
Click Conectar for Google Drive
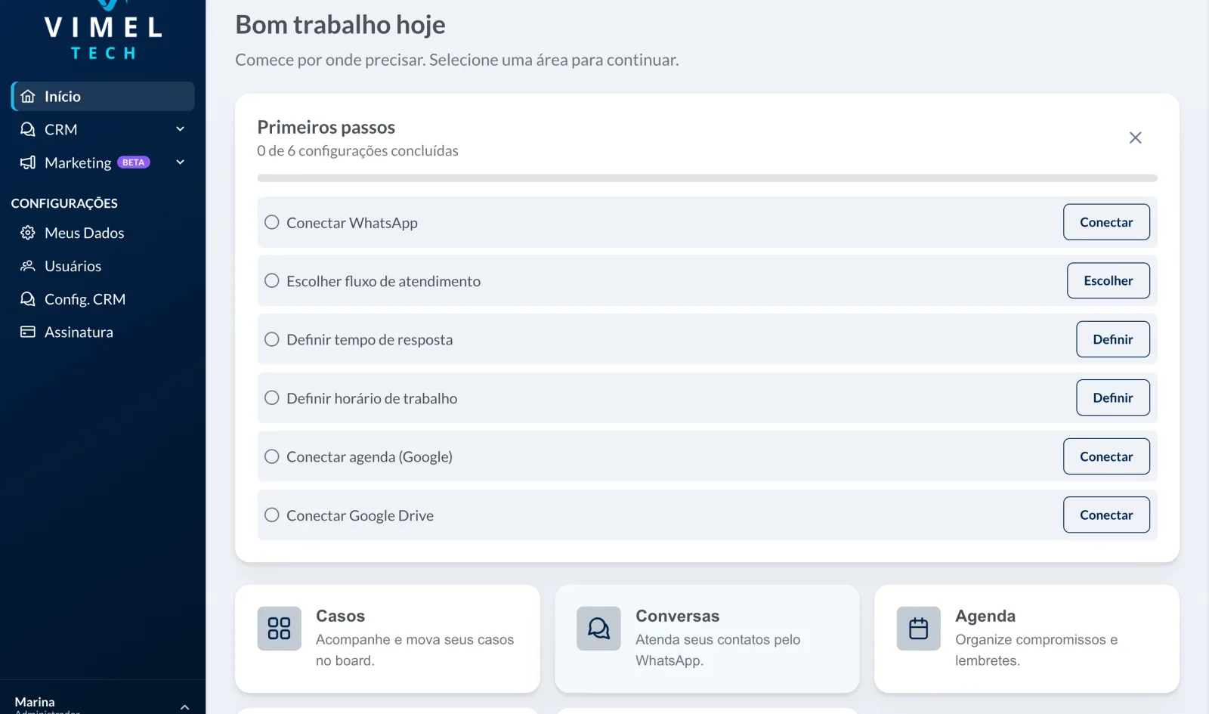1106,515
